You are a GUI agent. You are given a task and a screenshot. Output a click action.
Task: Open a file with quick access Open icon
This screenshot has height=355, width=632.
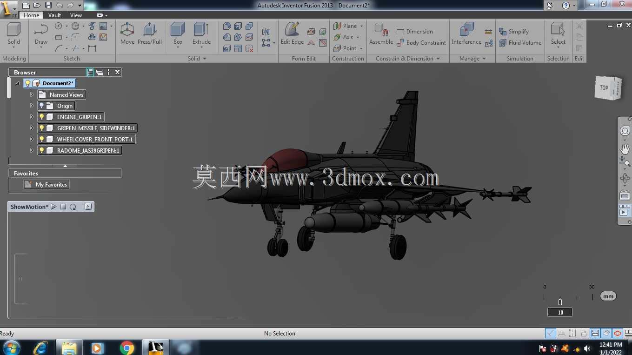tap(37, 6)
